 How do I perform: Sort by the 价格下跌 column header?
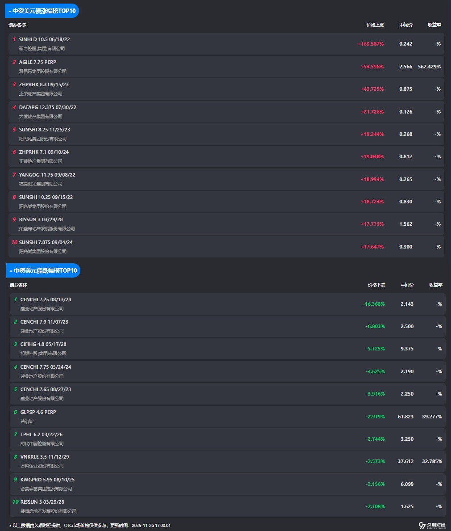coord(376,285)
